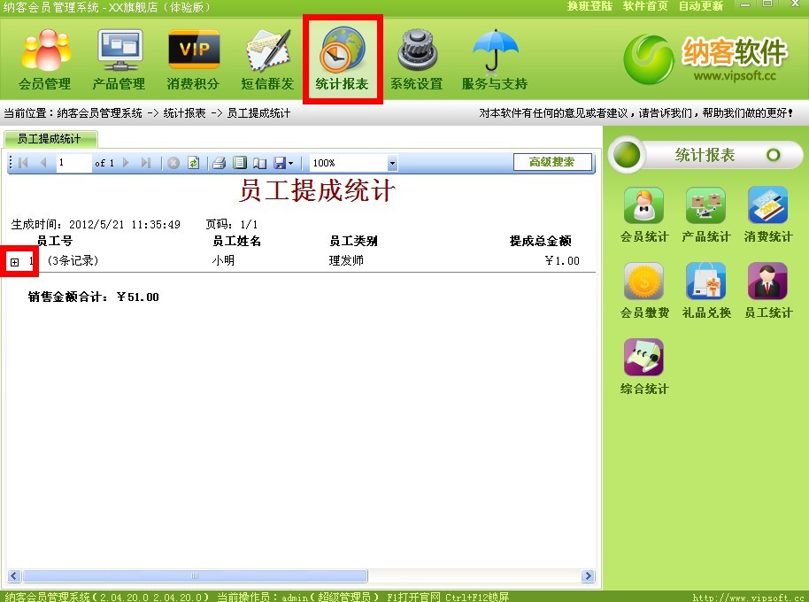Viewport: 809px width, 602px height.
Task: Open 系统设置 gear icon
Action: 416,60
